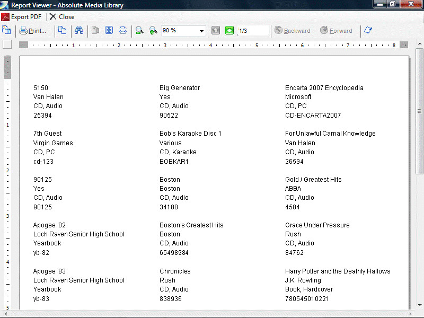Click the text 'ABBA'
The width and height of the screenshot is (424, 318).
pos(293,189)
